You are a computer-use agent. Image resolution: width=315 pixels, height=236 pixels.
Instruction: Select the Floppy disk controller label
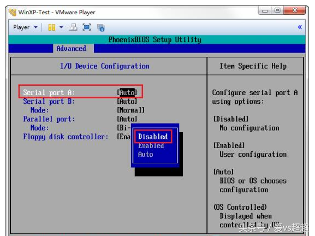66,137
